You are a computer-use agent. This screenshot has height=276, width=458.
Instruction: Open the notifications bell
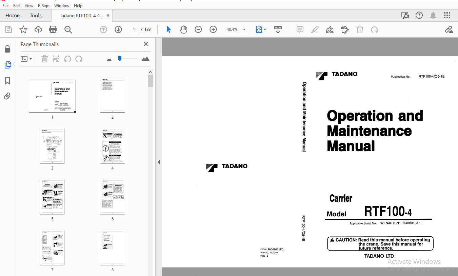click(x=433, y=15)
